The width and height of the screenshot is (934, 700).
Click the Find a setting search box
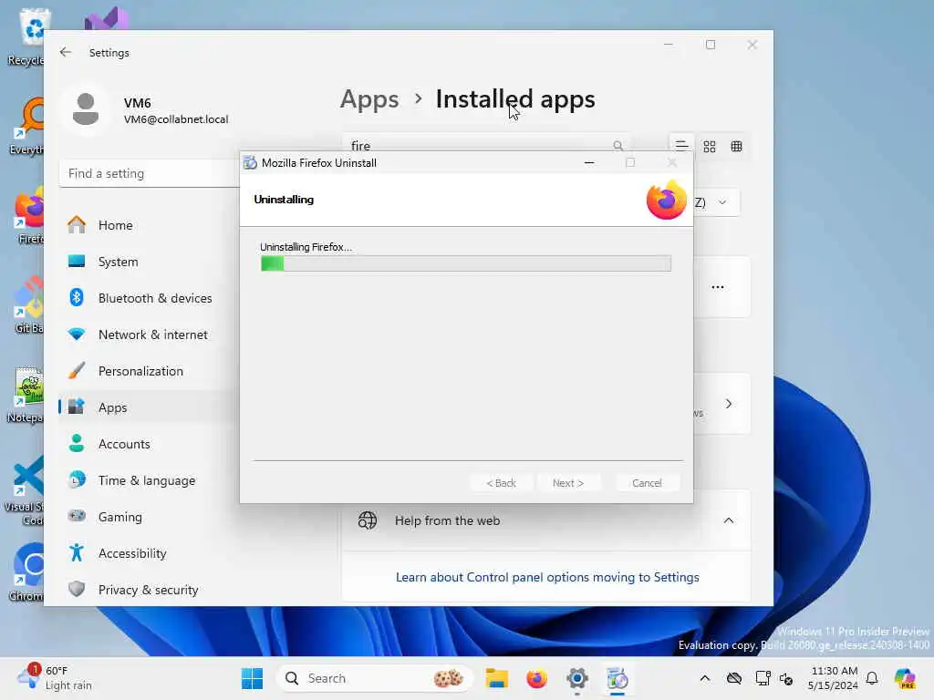[149, 173]
